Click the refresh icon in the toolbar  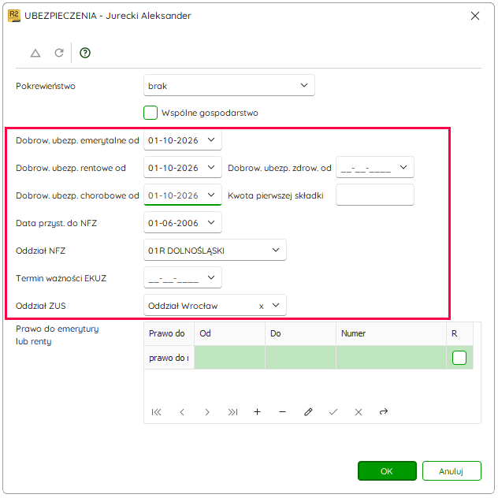coord(59,53)
